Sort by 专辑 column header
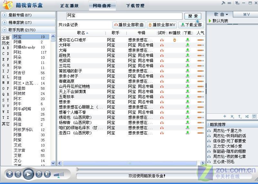The width and height of the screenshot is (258, 184). [142, 33]
